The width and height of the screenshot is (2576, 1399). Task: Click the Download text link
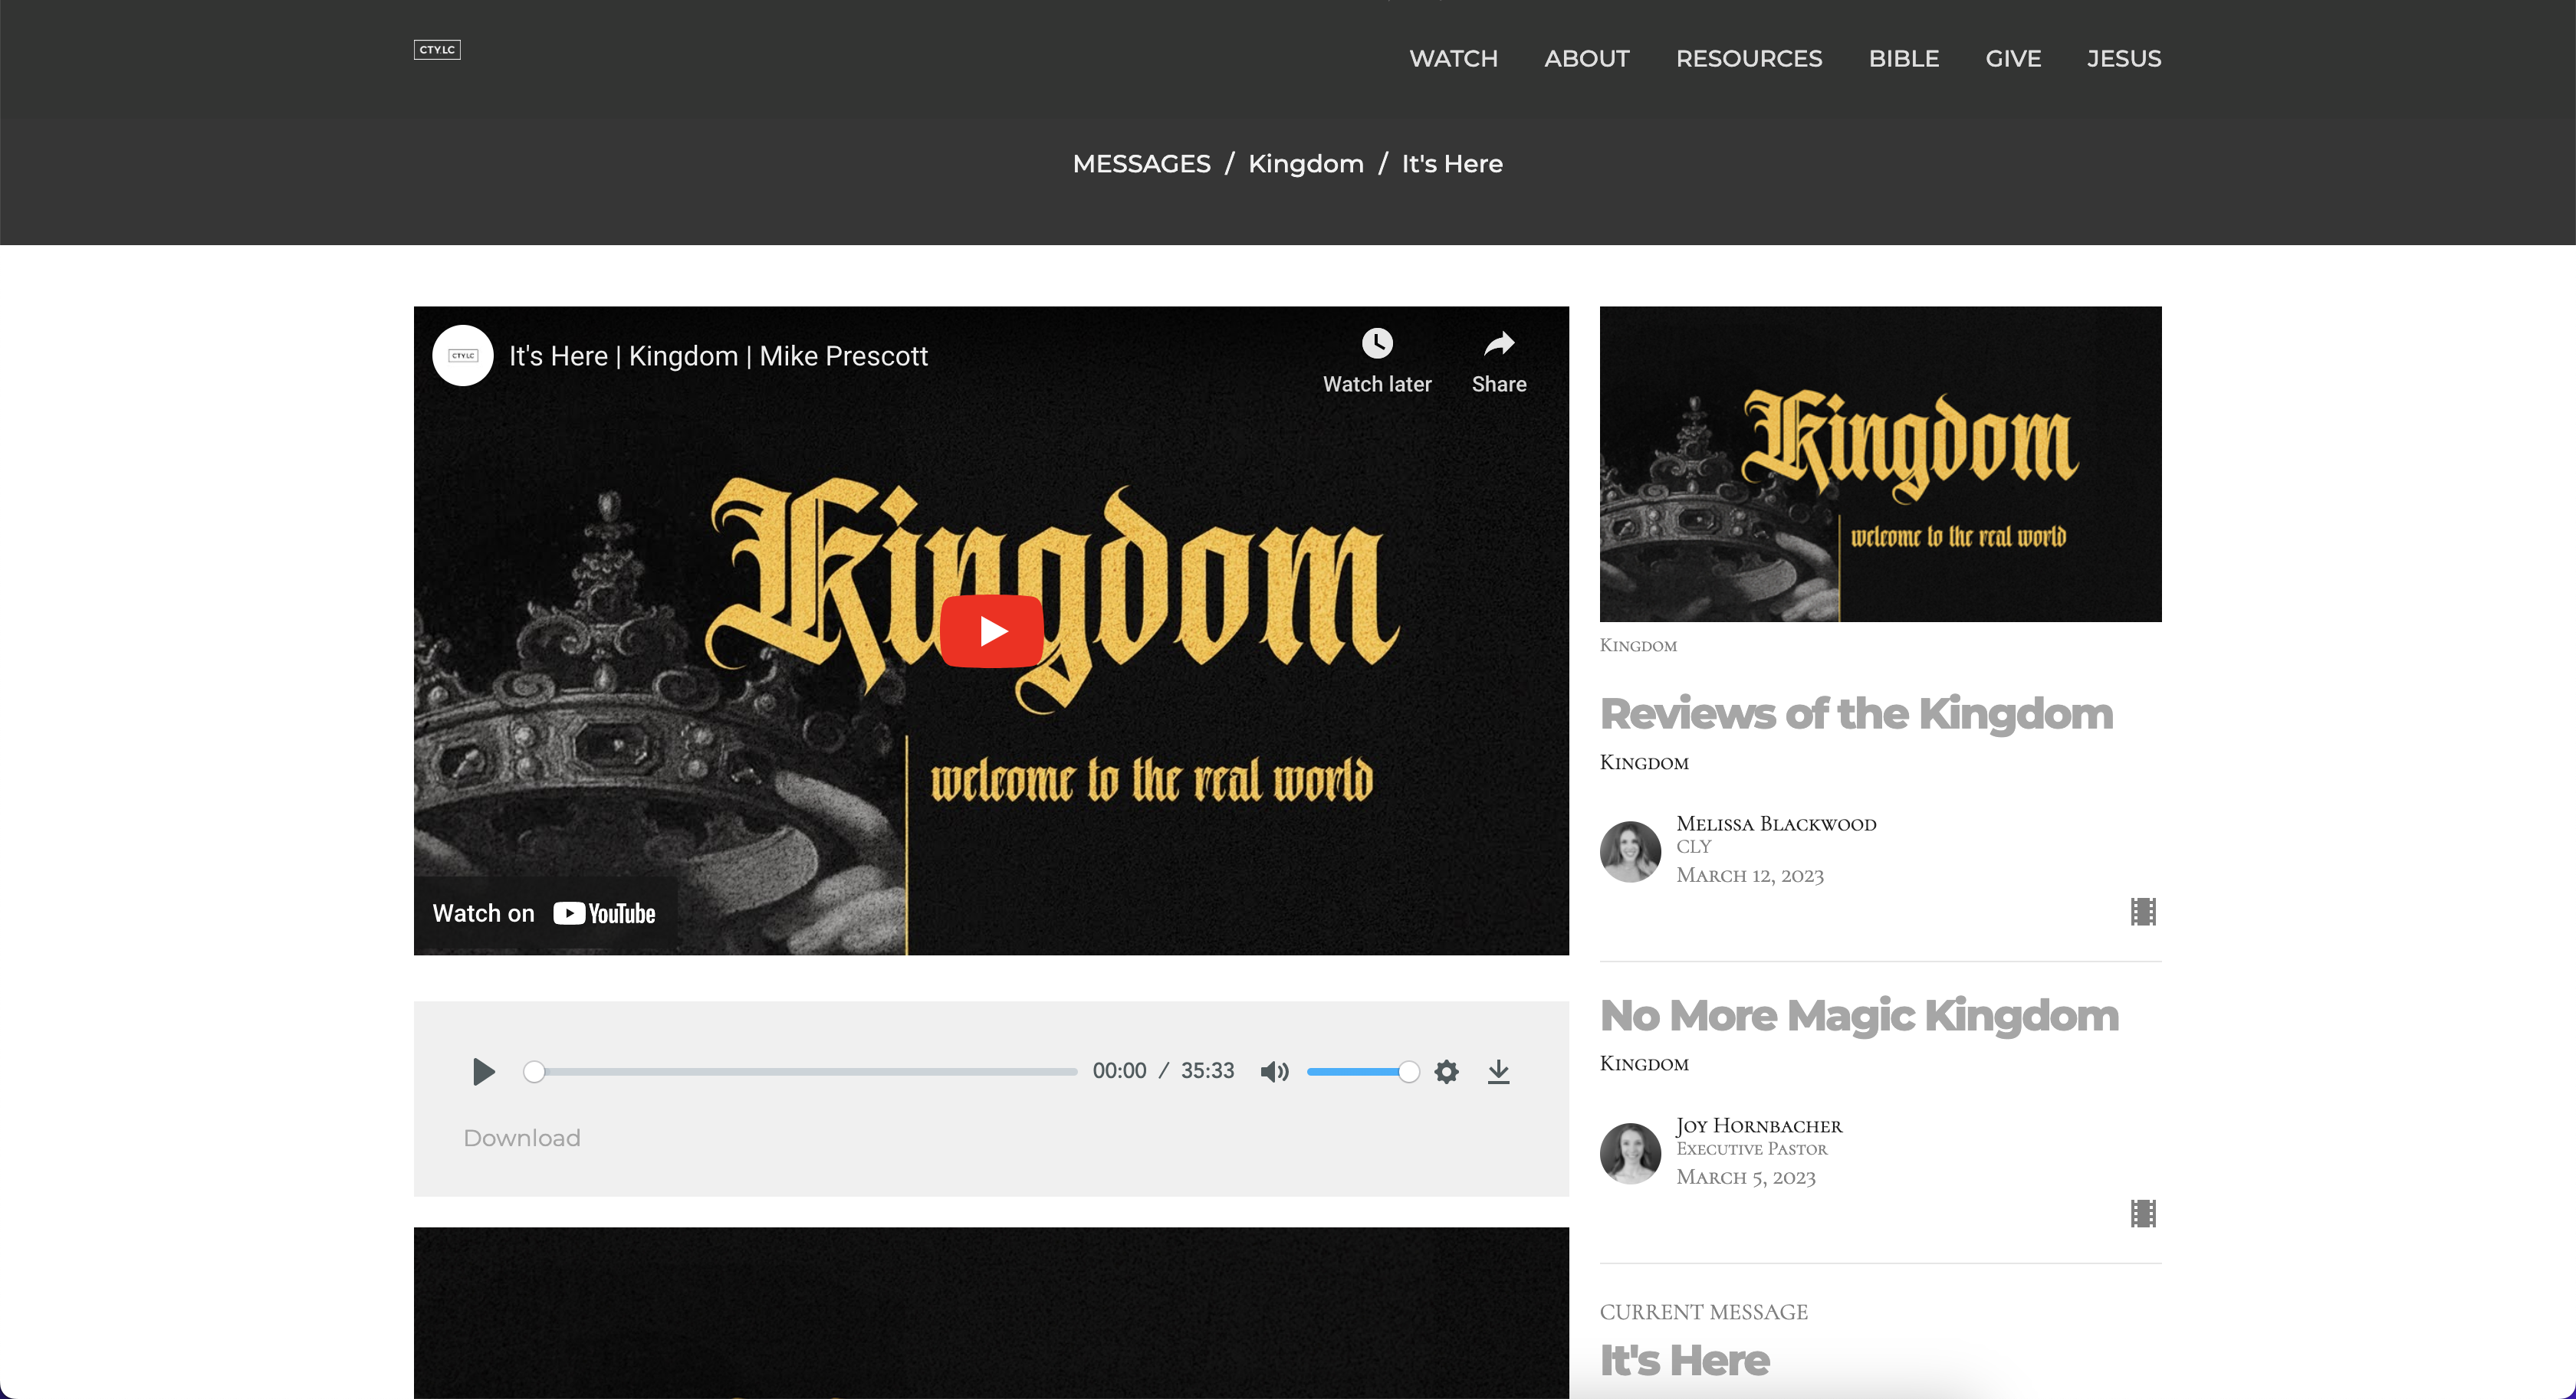521,1139
